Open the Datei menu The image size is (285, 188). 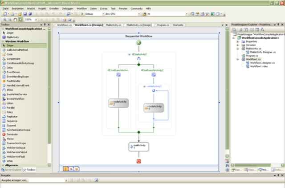pyautogui.click(x=6, y=8)
